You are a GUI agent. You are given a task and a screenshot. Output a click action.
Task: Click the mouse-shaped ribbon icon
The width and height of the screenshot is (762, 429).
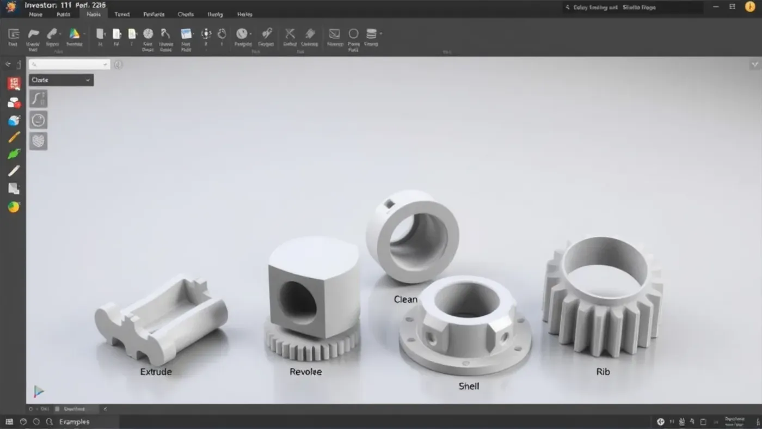coord(222,34)
